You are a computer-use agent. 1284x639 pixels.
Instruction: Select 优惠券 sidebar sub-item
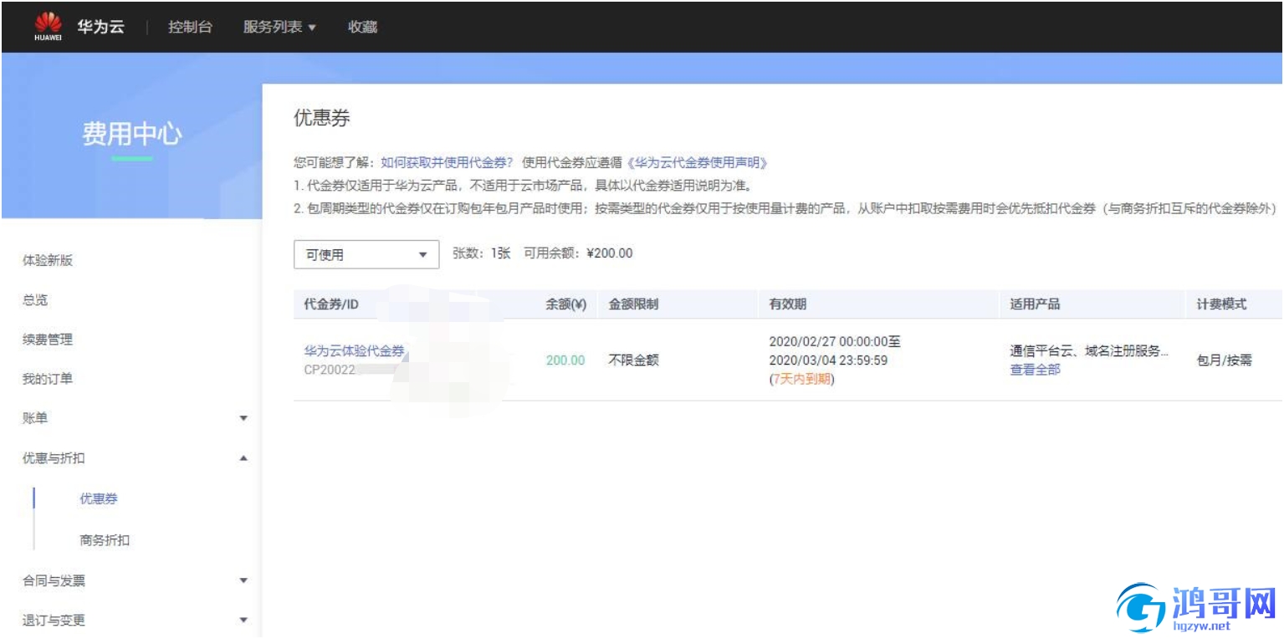coord(99,498)
